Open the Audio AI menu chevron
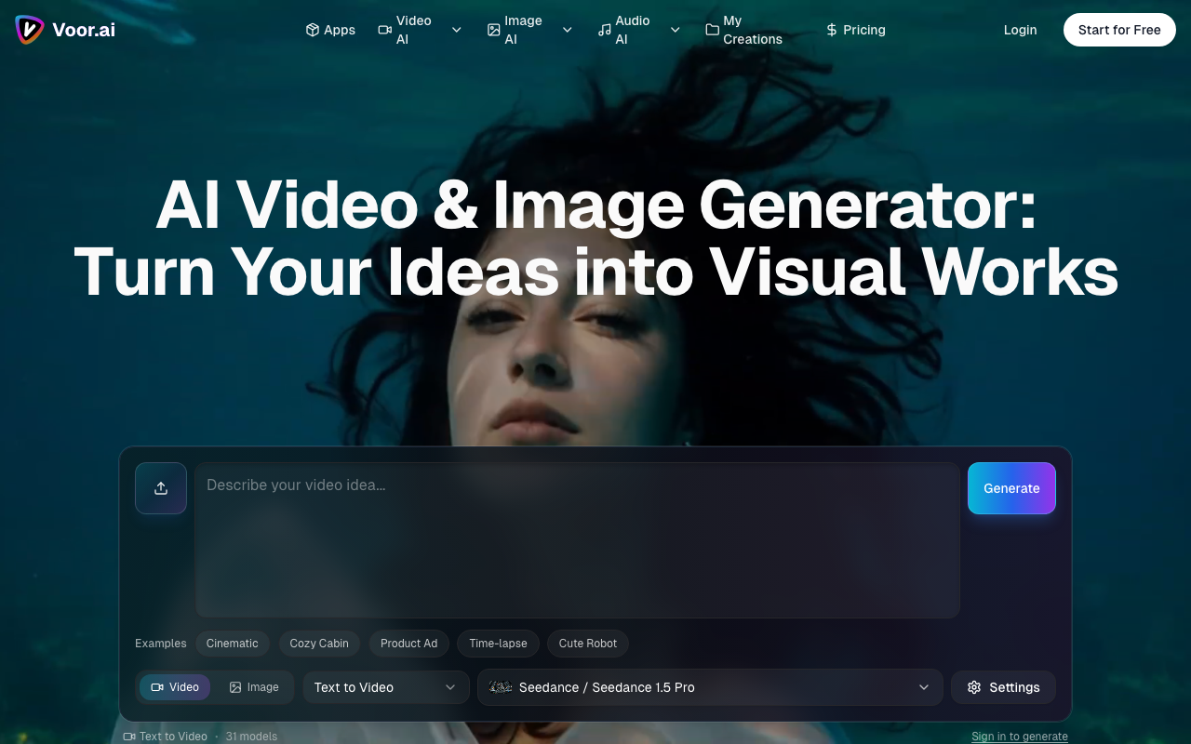 [676, 30]
